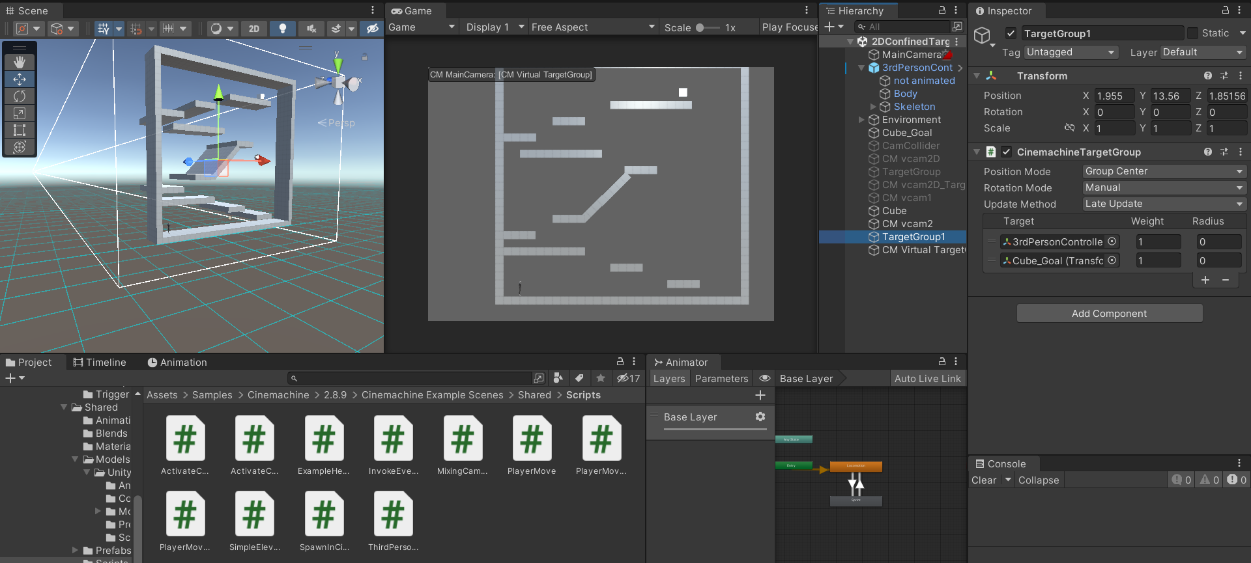Viewport: 1251px width, 563px height.
Task: Toggle grid snapping magnet icon
Action: click(136, 29)
